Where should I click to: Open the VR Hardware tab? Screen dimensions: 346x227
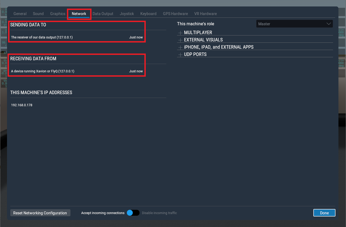coord(205,14)
